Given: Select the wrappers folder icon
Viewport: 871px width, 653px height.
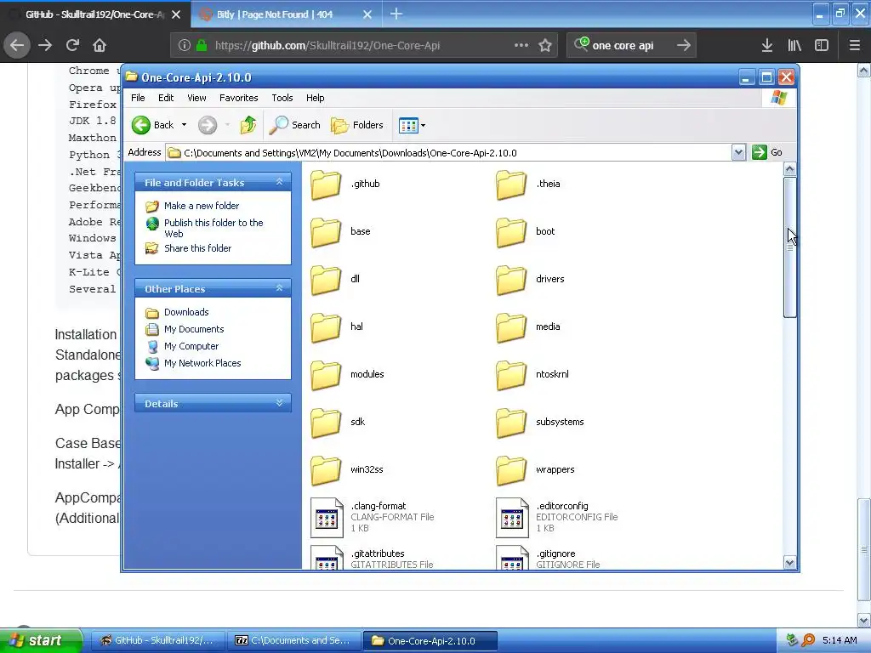Looking at the screenshot, I should tap(511, 471).
